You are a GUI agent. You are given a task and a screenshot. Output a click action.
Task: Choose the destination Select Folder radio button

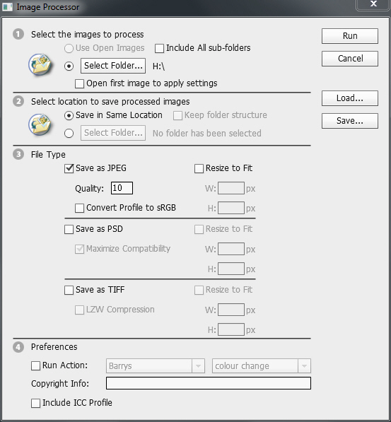click(x=69, y=133)
